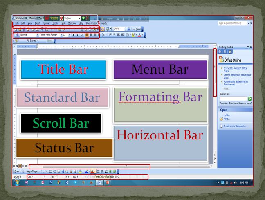Click the Search for input field
Screen dimensions: 265x200
coord(234,99)
